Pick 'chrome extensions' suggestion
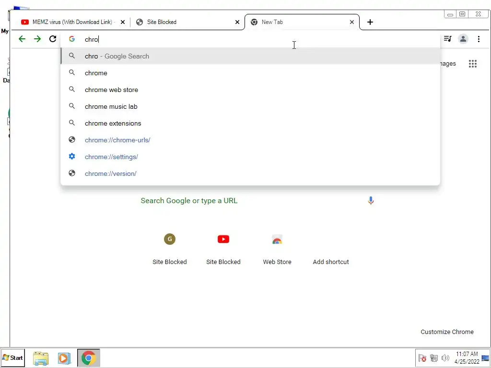The width and height of the screenshot is (491, 368). 250,123
